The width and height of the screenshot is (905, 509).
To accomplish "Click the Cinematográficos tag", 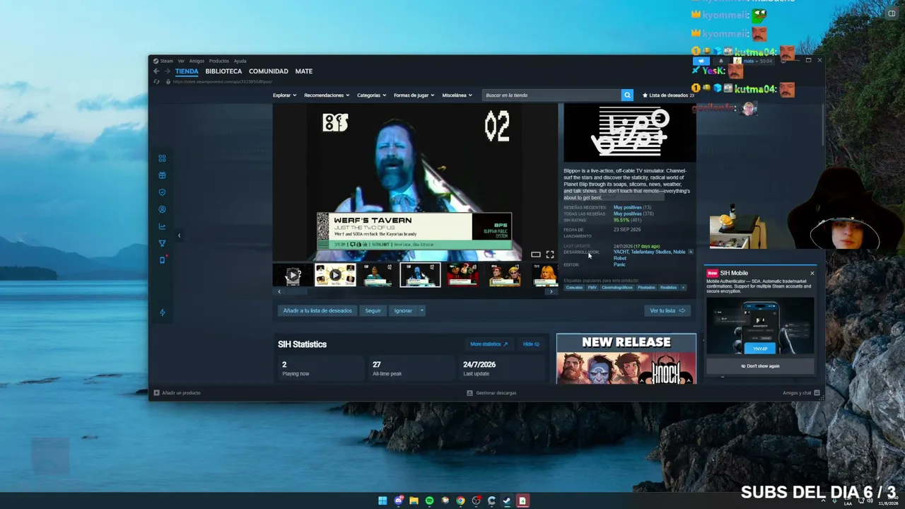I will pyautogui.click(x=617, y=288).
